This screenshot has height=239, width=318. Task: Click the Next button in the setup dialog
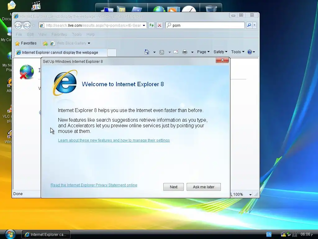coord(173,187)
